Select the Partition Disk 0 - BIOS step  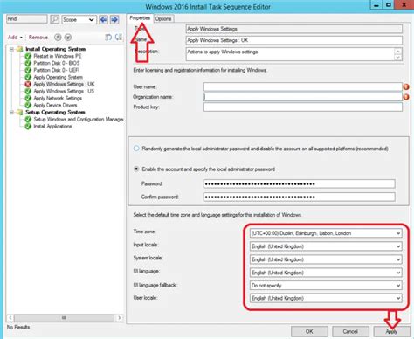pyautogui.click(x=57, y=63)
